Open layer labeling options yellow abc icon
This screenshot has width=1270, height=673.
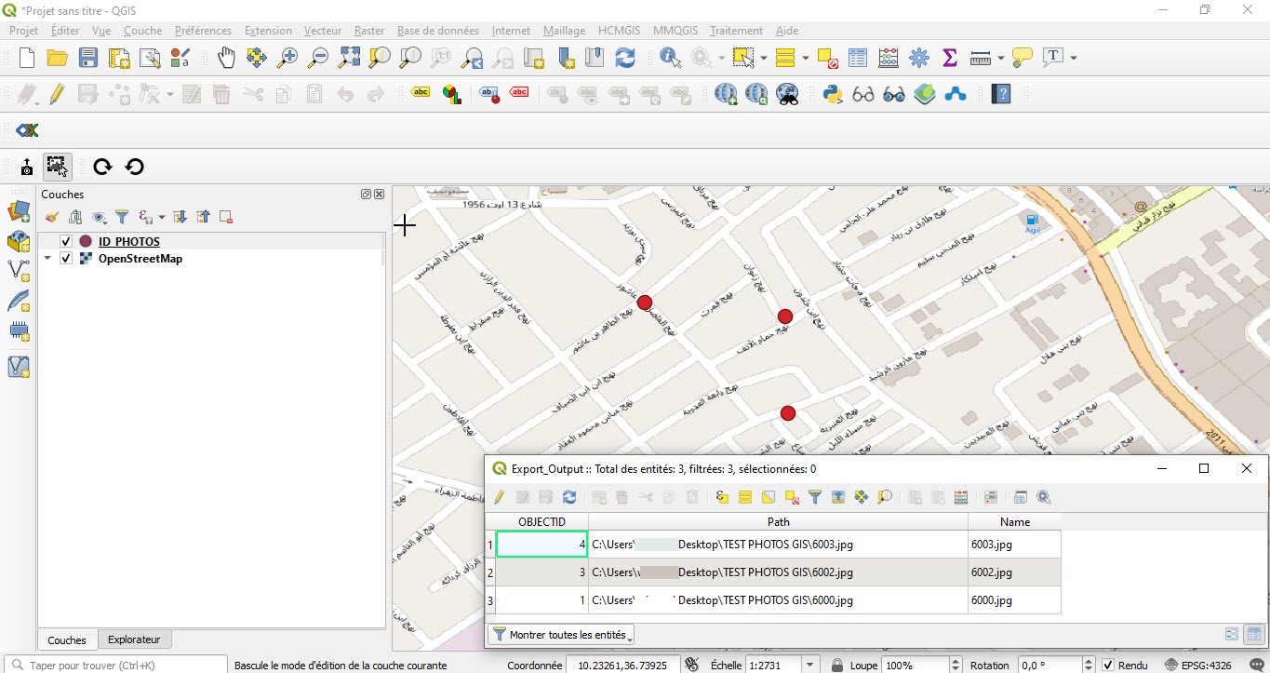click(421, 93)
